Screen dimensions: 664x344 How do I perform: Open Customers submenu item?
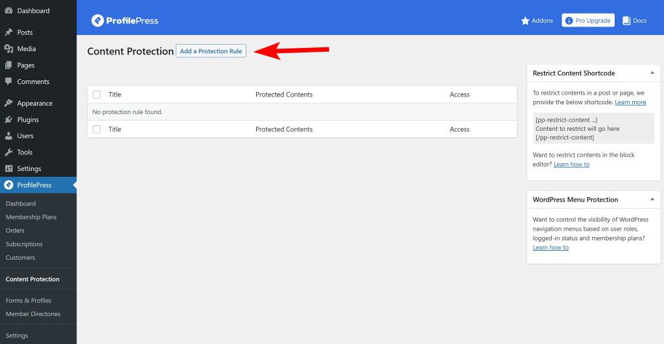coord(20,258)
